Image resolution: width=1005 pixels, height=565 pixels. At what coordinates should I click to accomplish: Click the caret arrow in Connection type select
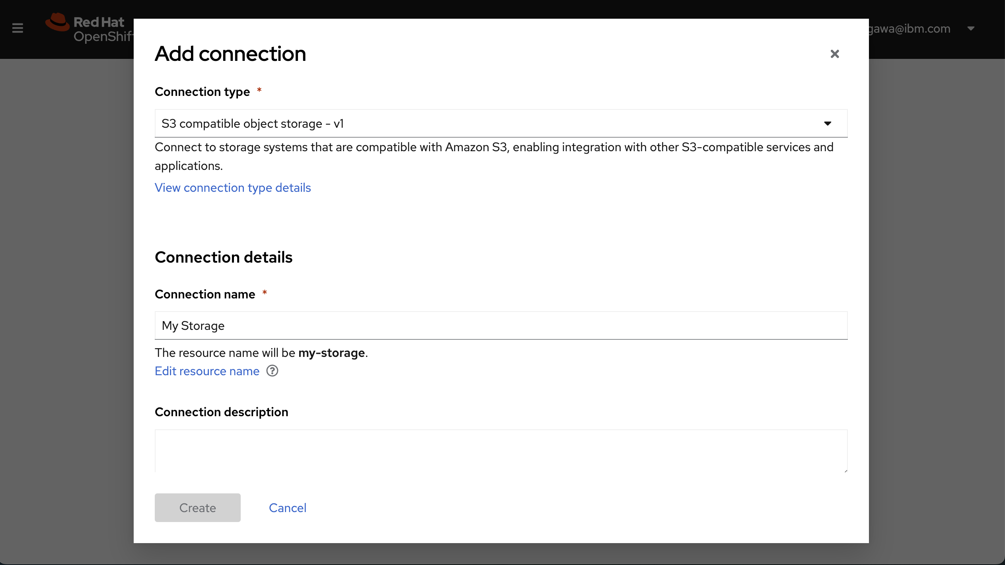828,123
